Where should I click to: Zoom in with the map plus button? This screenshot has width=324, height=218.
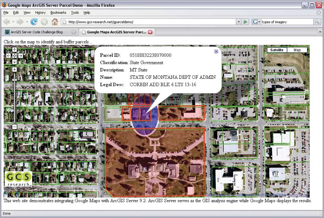(14, 70)
